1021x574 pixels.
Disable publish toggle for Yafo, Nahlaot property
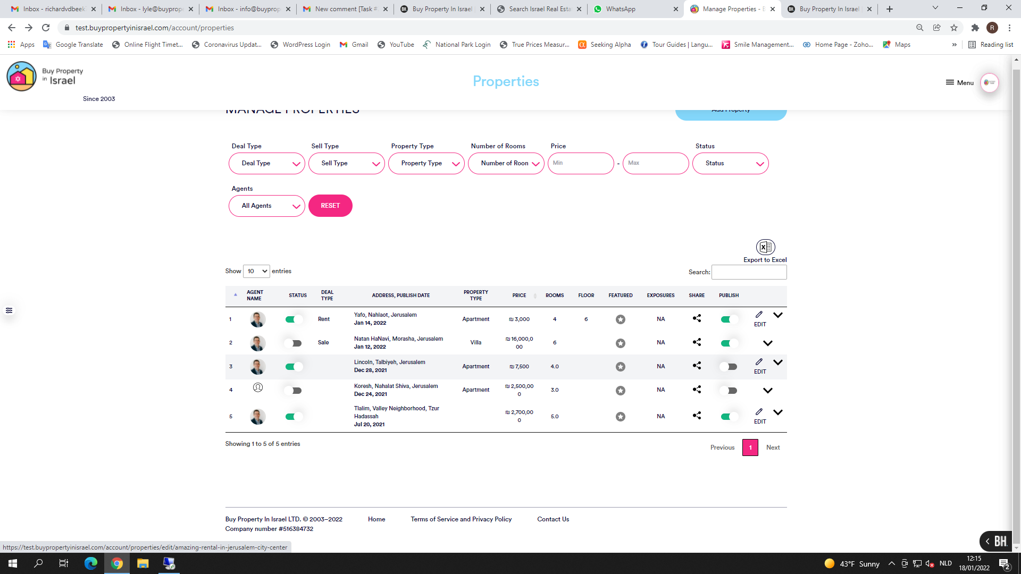(729, 319)
